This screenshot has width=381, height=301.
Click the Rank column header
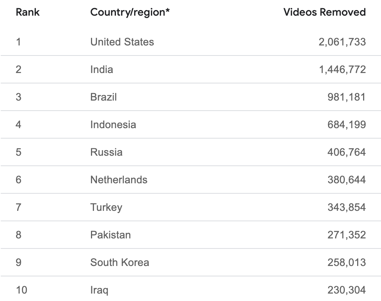[28, 12]
